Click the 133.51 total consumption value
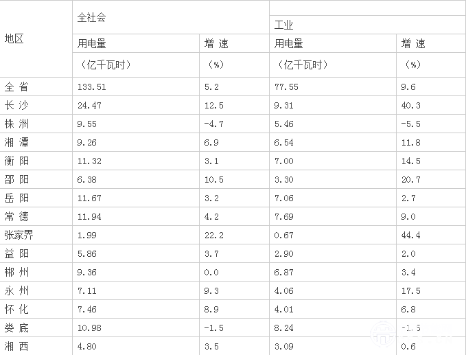Screen dimensions: 466x355 tap(93, 87)
